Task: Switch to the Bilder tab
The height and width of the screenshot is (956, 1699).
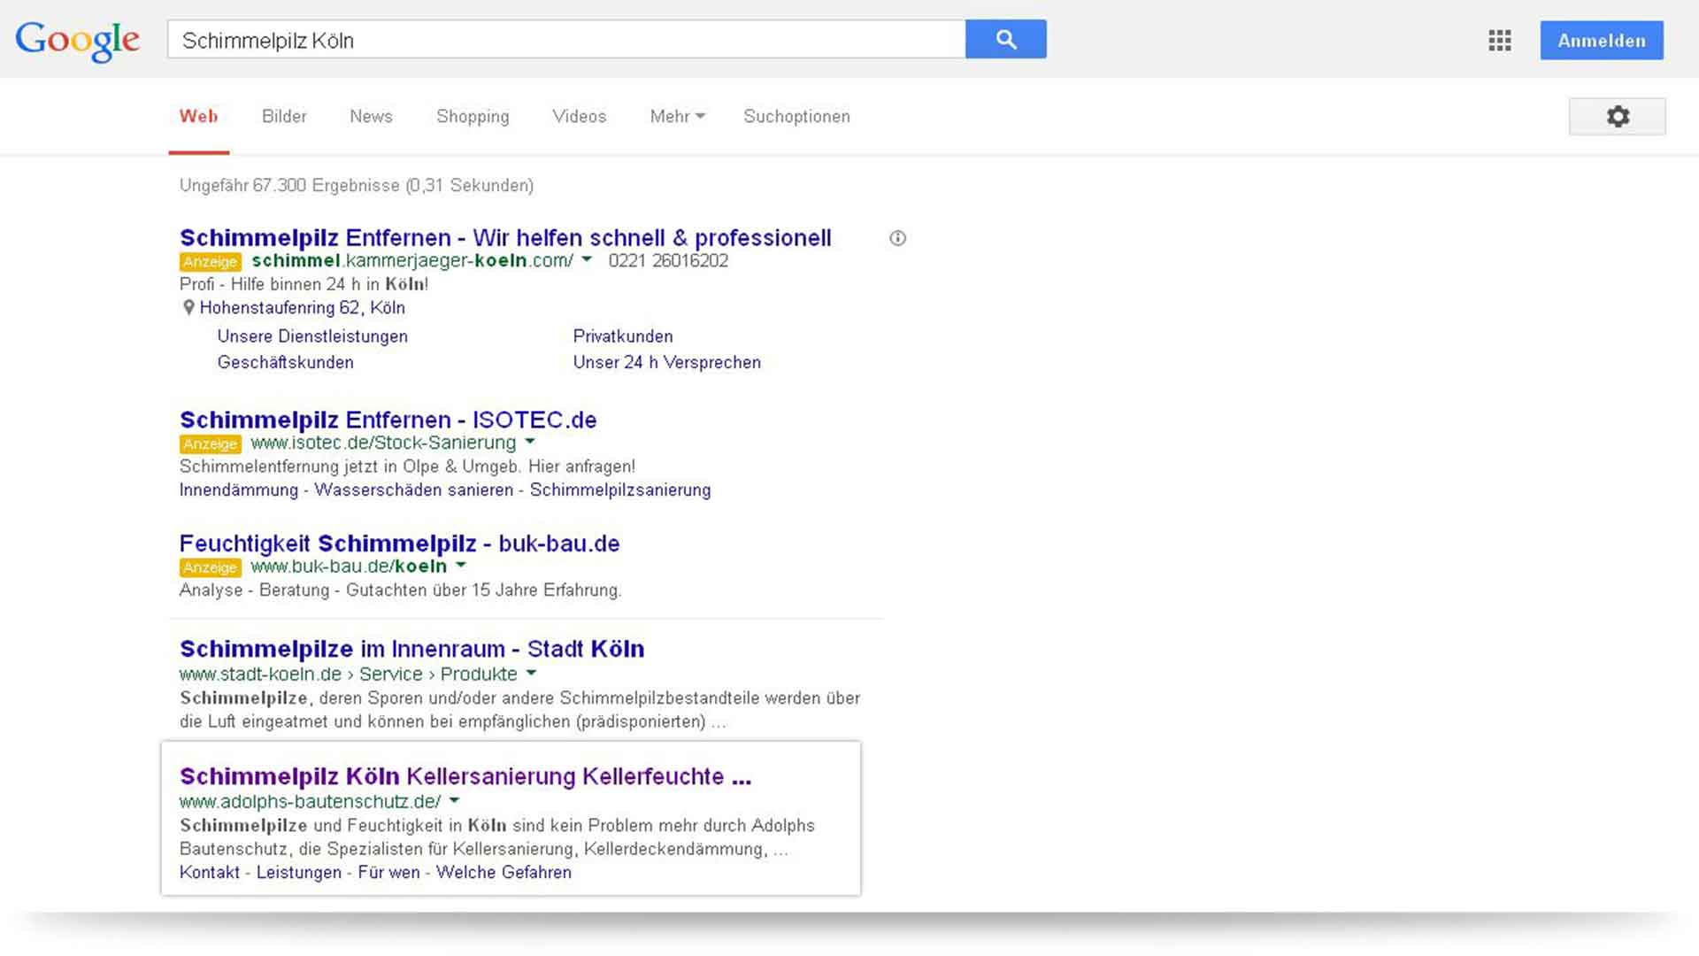Action: pos(284,116)
